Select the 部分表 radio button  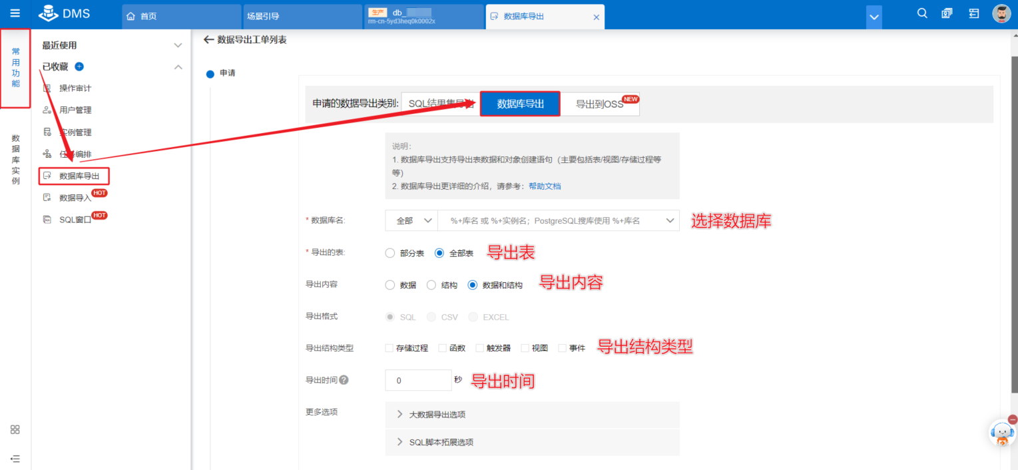click(x=390, y=253)
